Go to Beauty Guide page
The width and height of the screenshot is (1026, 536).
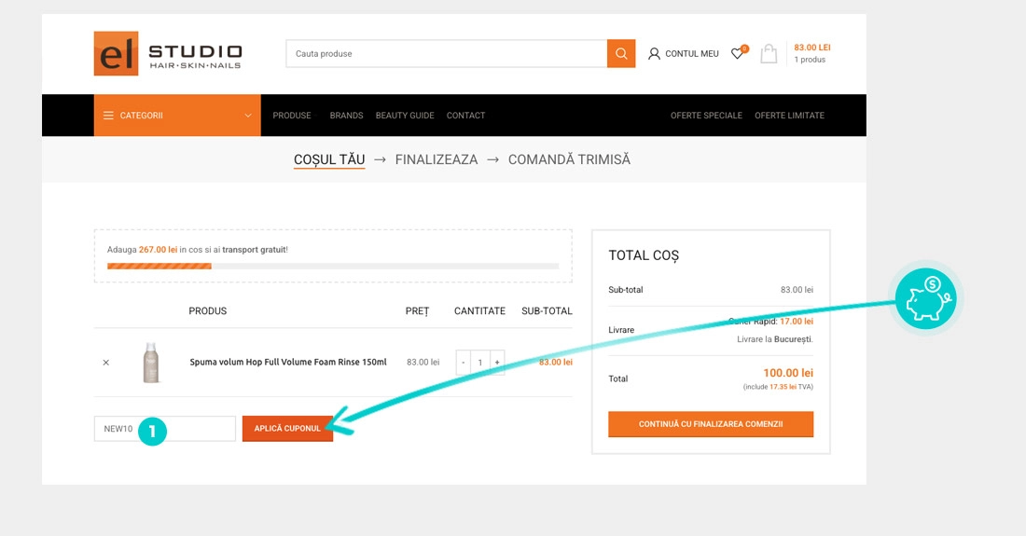405,116
